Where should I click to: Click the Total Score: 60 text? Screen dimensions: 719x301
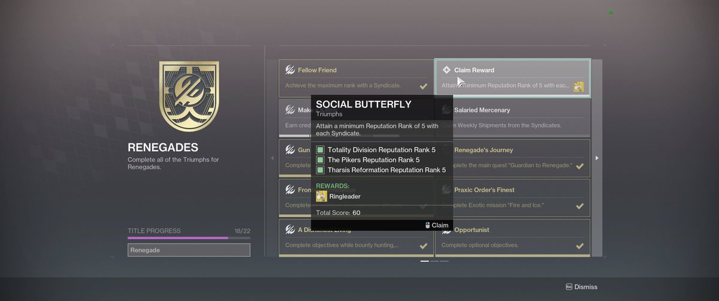(338, 213)
